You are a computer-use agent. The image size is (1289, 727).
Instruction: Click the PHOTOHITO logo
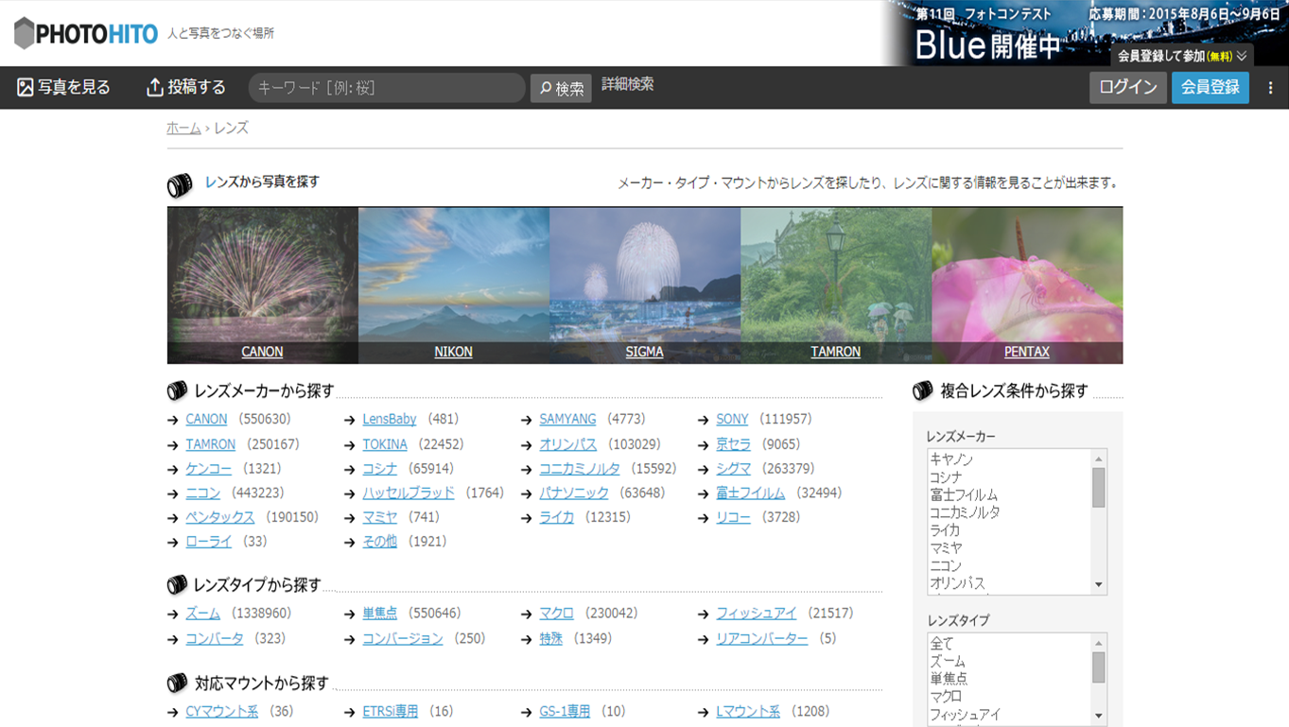[x=86, y=34]
